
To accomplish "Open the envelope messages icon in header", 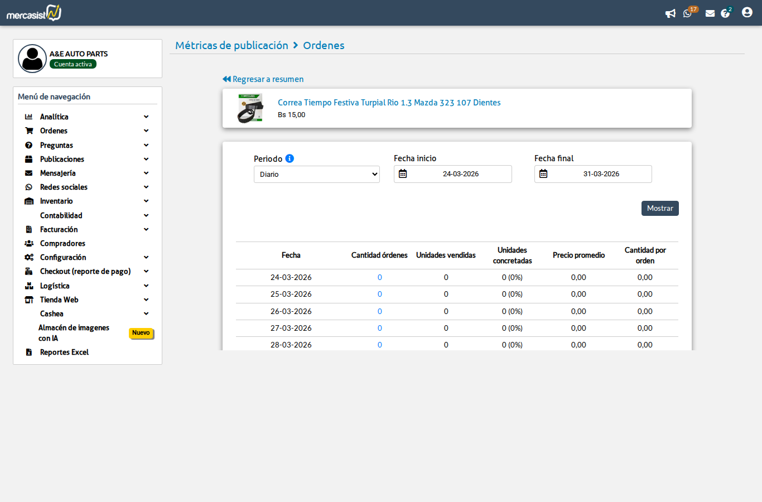I will tap(710, 13).
